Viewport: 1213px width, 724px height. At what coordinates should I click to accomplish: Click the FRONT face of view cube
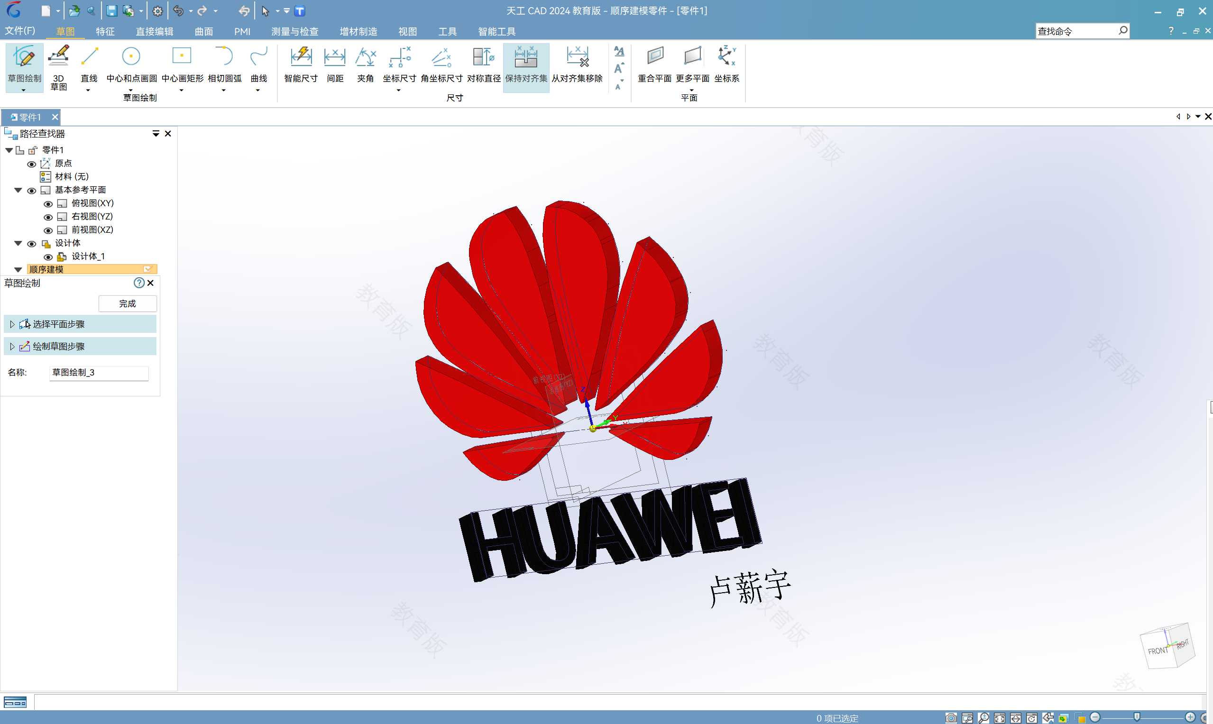tap(1158, 651)
